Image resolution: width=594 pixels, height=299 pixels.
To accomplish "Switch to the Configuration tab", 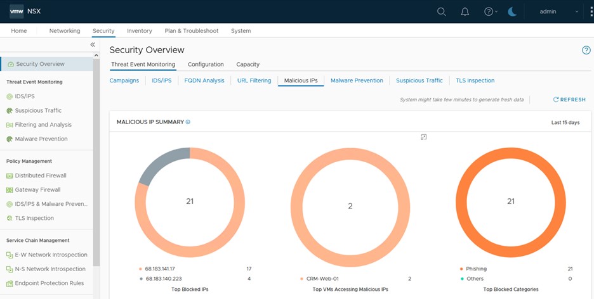I will [x=206, y=64].
